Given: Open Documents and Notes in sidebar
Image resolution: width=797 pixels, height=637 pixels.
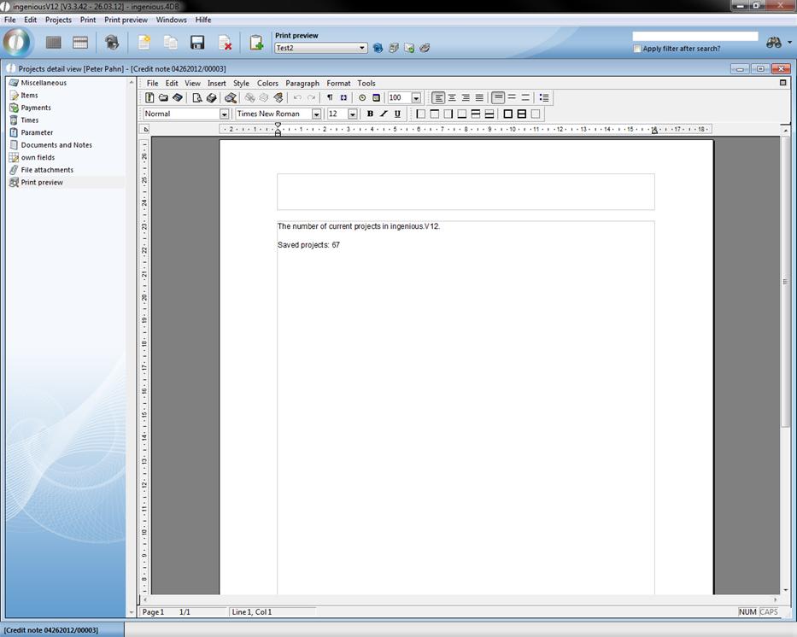Looking at the screenshot, I should tap(56, 145).
